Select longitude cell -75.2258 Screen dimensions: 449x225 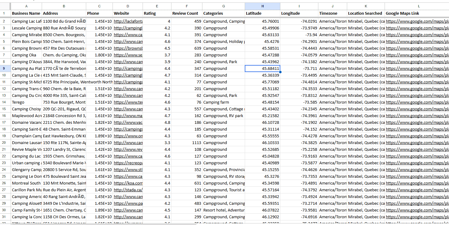(x=299, y=150)
